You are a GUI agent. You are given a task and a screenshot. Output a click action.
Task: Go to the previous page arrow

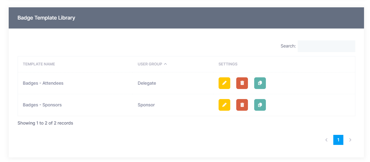326,140
